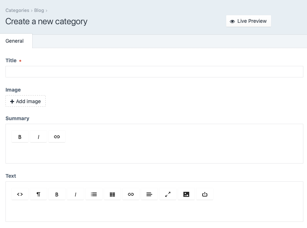Toggle italic in Text editor
Screen dimensions: 307x228
click(x=75, y=194)
